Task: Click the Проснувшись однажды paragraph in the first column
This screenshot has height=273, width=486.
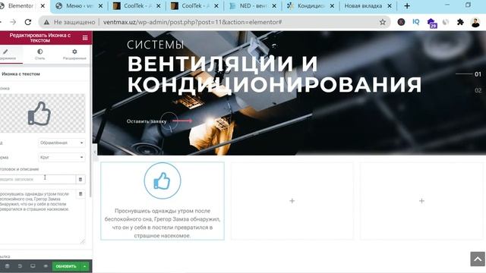Action: pyautogui.click(x=163, y=223)
